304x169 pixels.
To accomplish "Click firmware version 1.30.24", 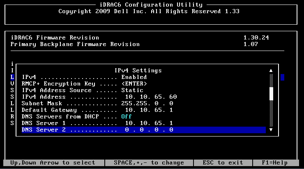I will coord(256,37).
